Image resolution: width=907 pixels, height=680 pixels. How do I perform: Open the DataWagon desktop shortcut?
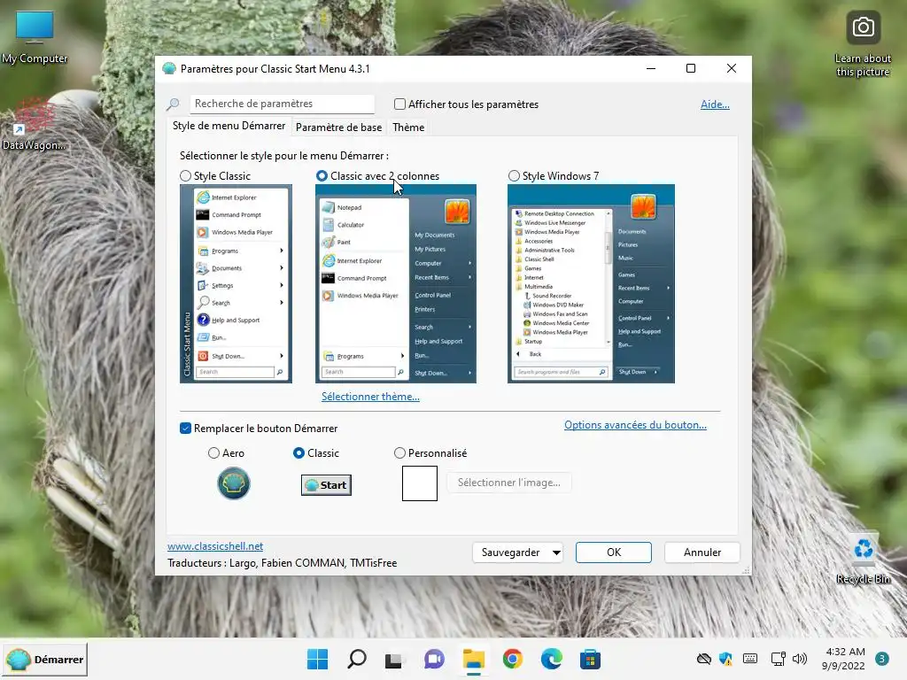[x=34, y=124]
